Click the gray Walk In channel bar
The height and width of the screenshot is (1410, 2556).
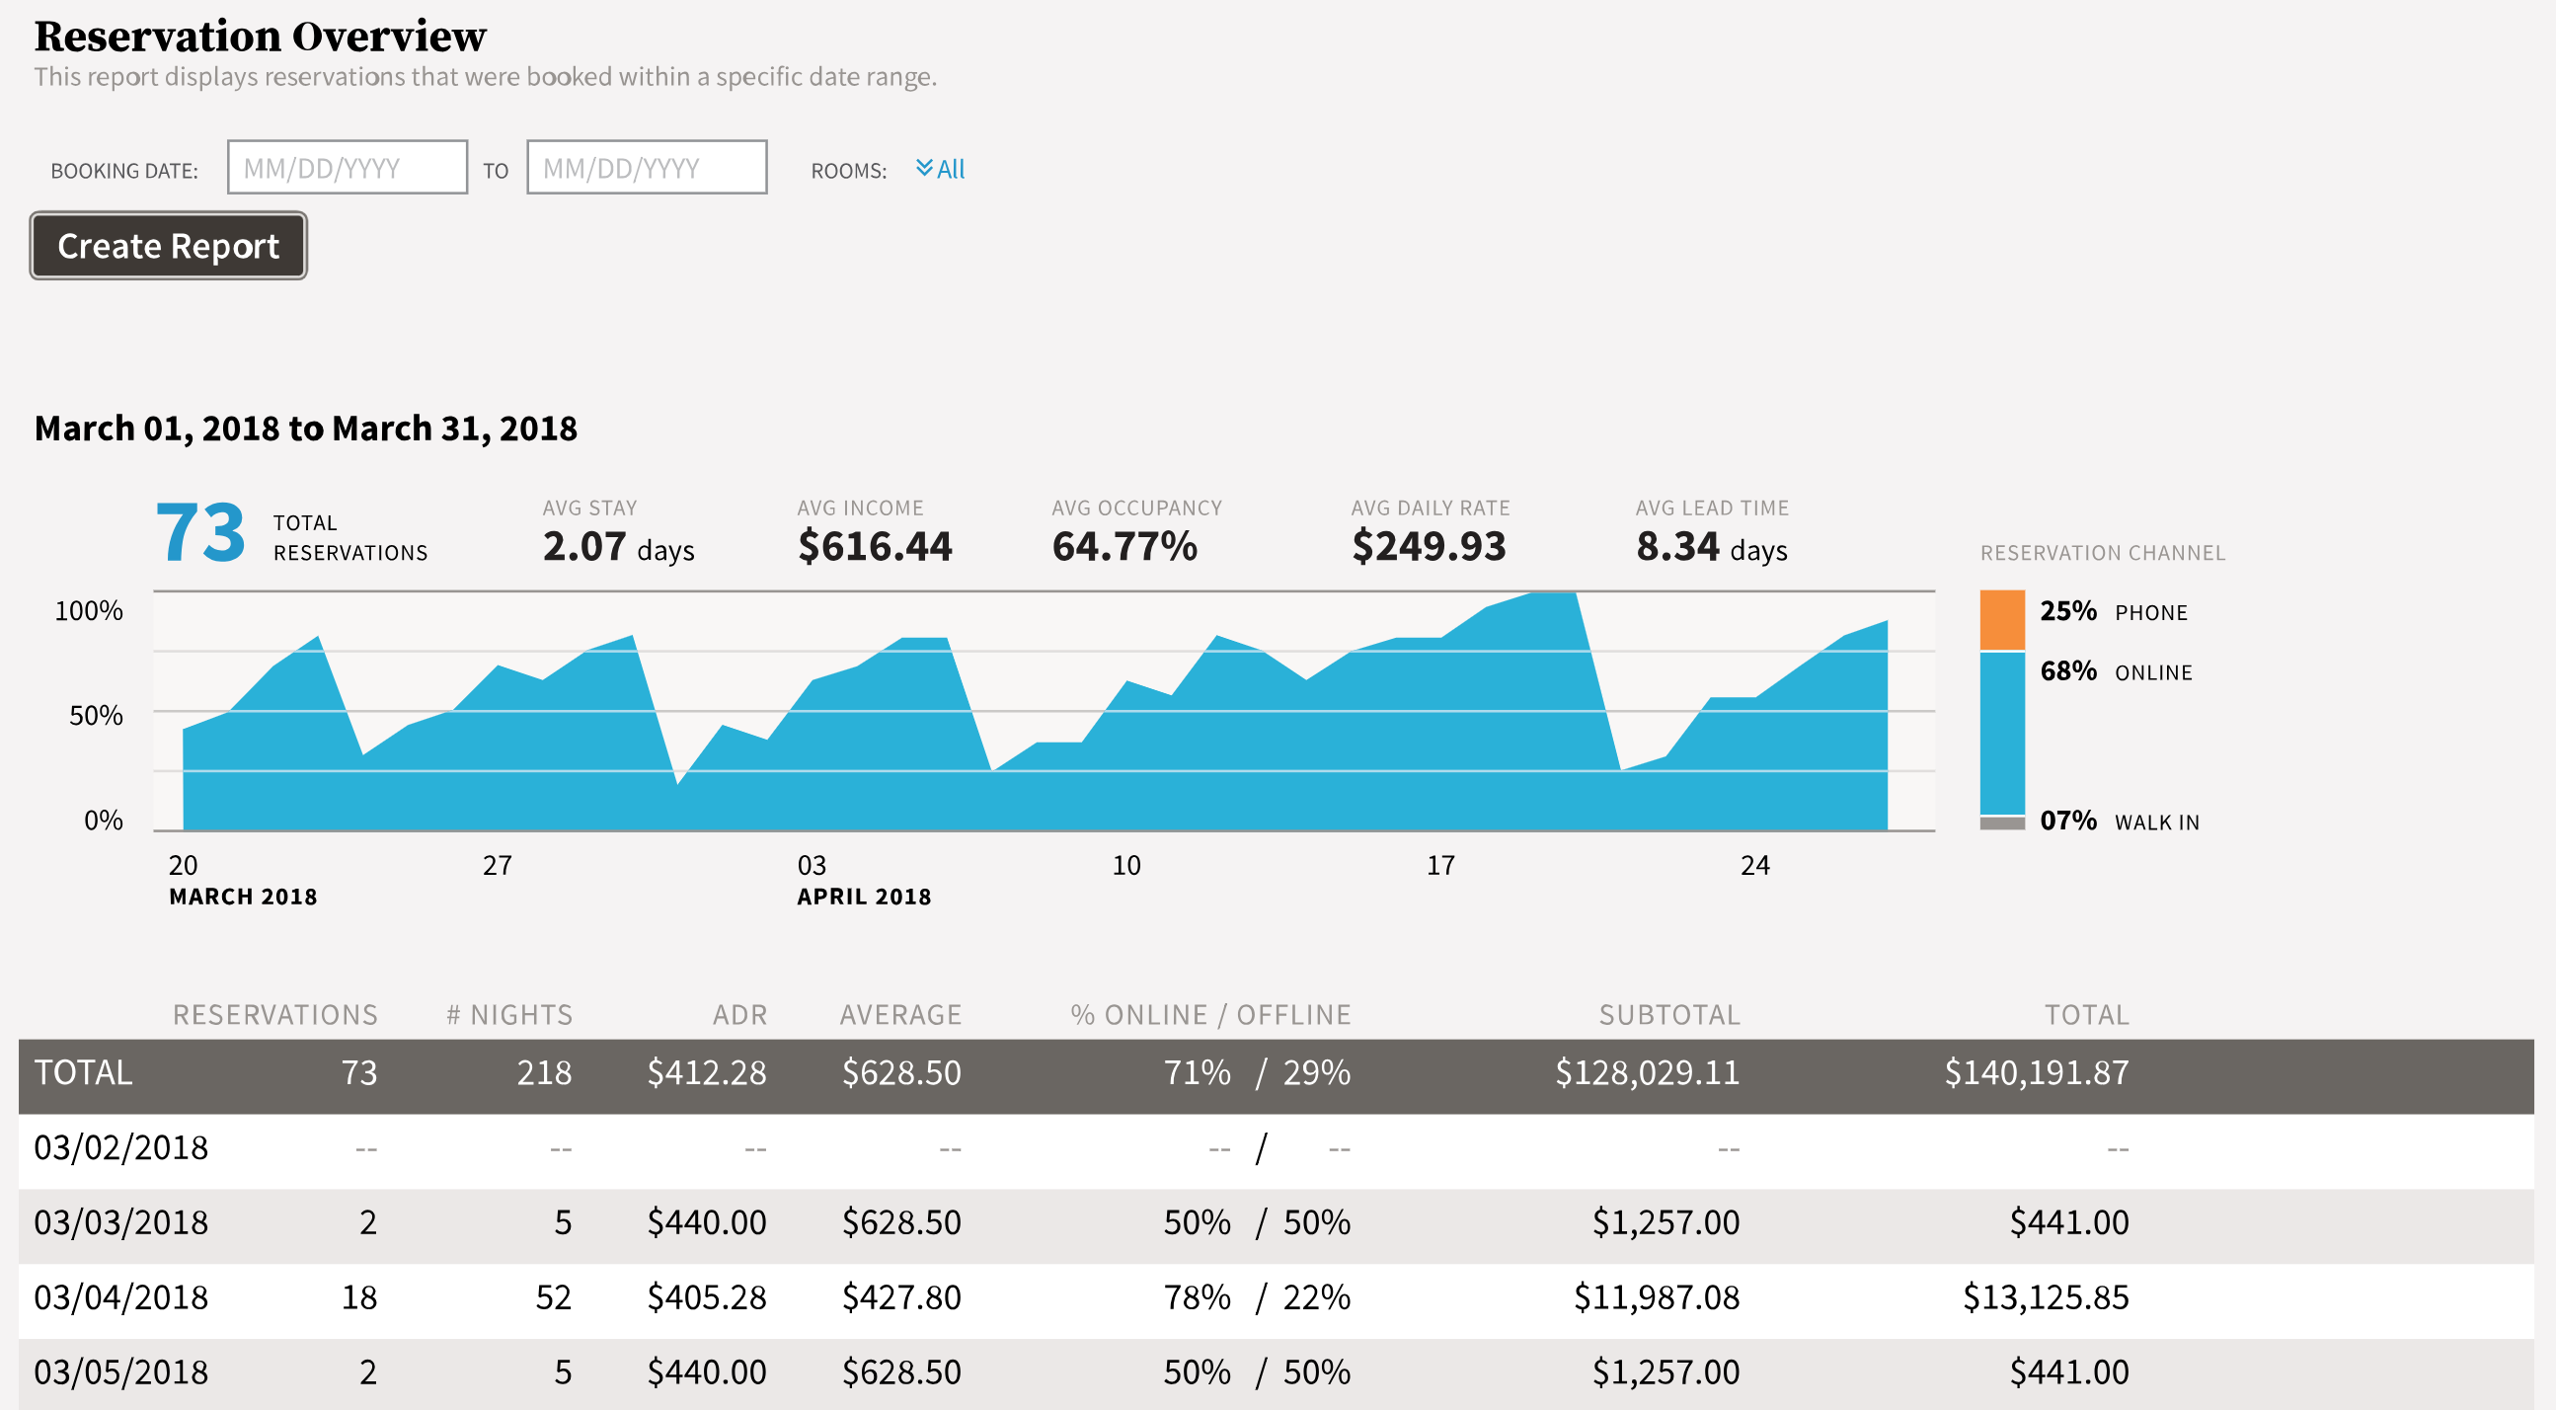point(2001,822)
